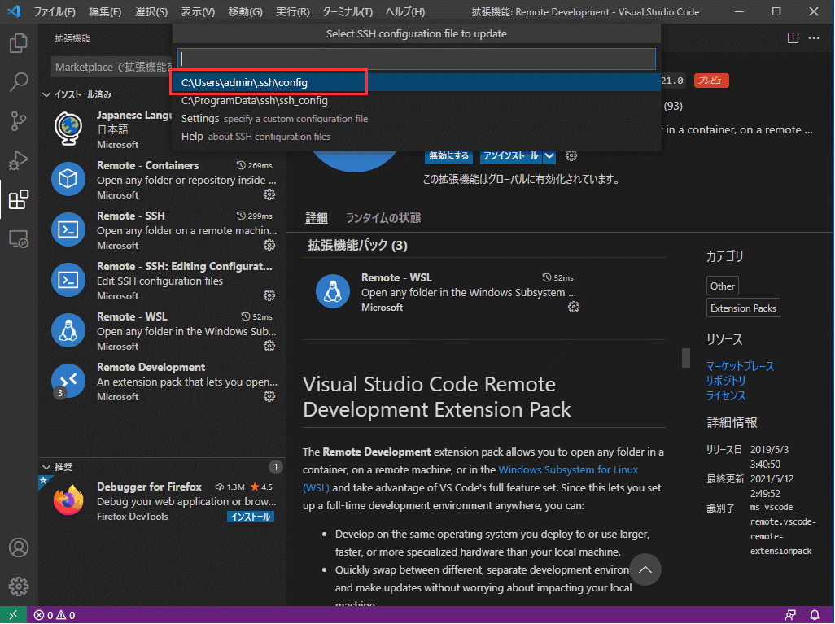This screenshot has height=624, width=835.
Task: Open gear menu for Remote - SSH
Action: (x=269, y=245)
